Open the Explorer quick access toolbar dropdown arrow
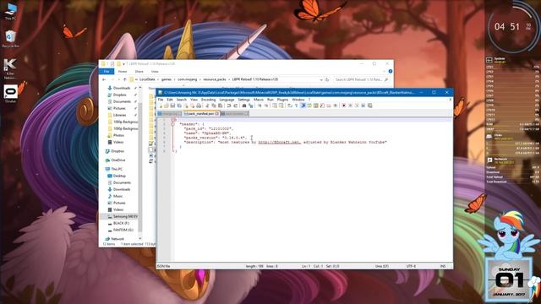541x304 pixels. coord(123,64)
